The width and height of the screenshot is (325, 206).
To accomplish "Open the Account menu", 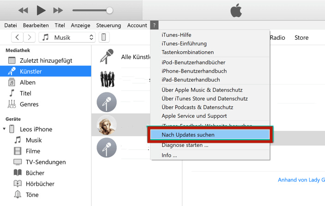I will click(137, 25).
